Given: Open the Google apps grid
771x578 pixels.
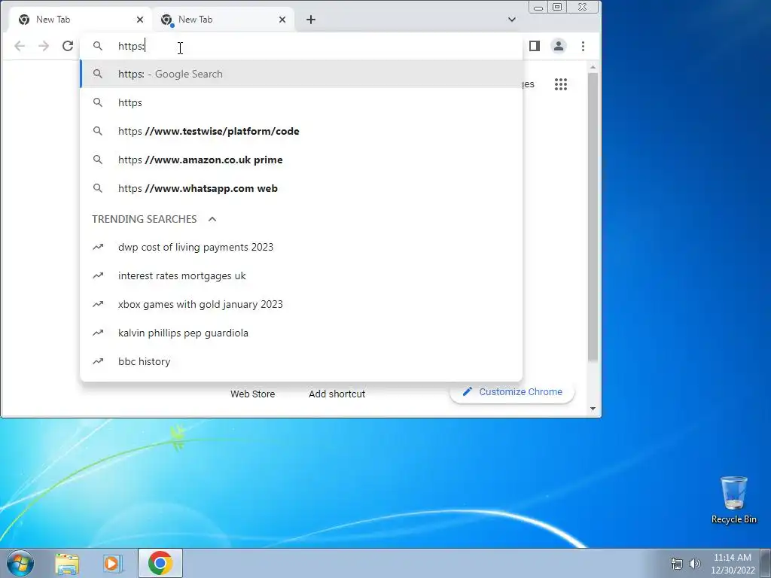Looking at the screenshot, I should (560, 84).
